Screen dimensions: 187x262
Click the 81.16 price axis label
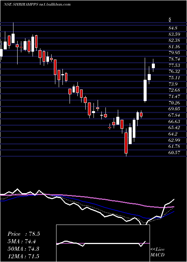tap(174, 47)
